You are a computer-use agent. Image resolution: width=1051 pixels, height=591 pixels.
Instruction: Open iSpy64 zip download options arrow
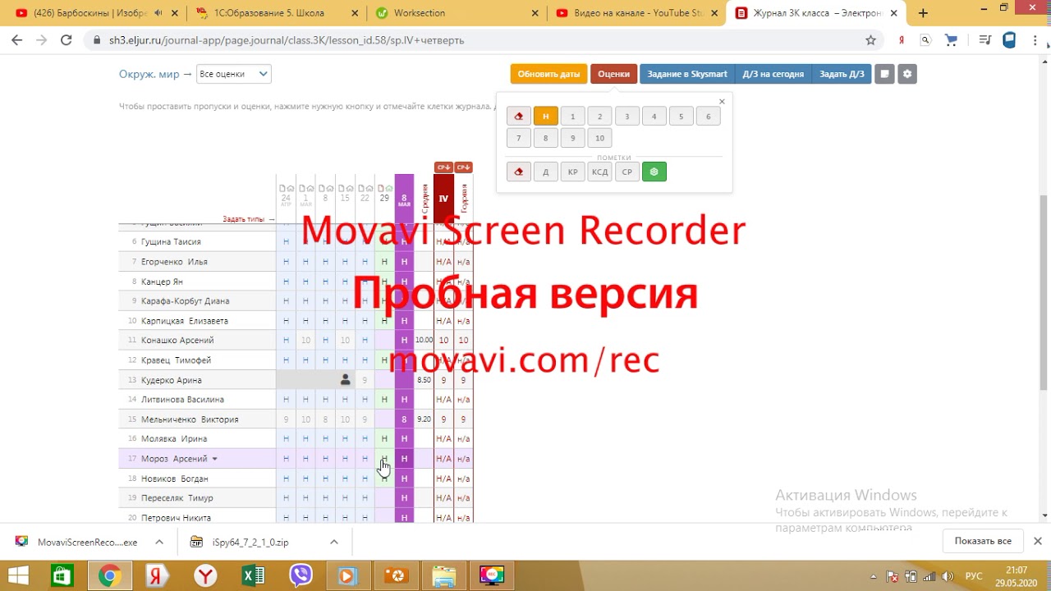pos(334,542)
